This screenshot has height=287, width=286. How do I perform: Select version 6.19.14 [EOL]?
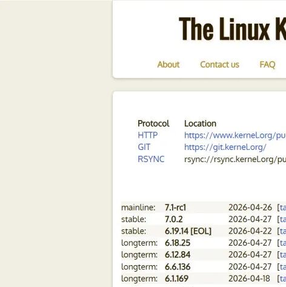188,231
